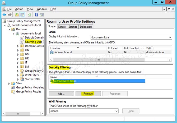Click the Group Policy Management root icon
The image size is (177, 123).
point(4,21)
